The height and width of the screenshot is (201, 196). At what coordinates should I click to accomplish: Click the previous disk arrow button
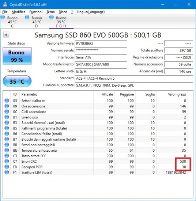click(x=6, y=35)
